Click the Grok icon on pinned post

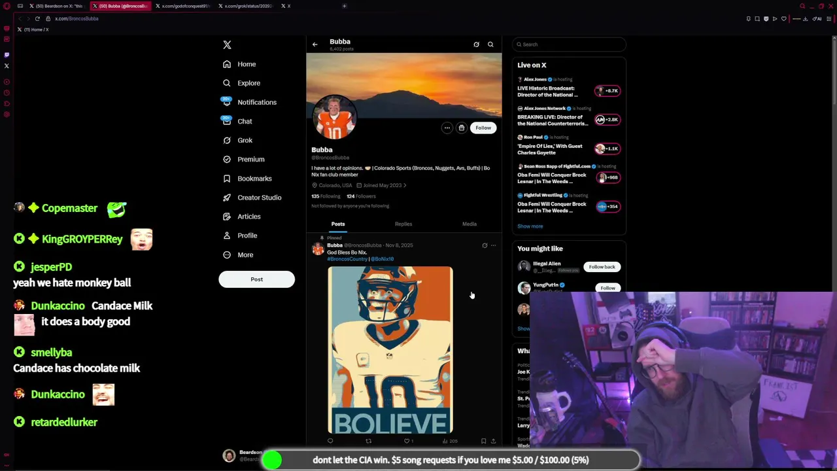coord(485,245)
